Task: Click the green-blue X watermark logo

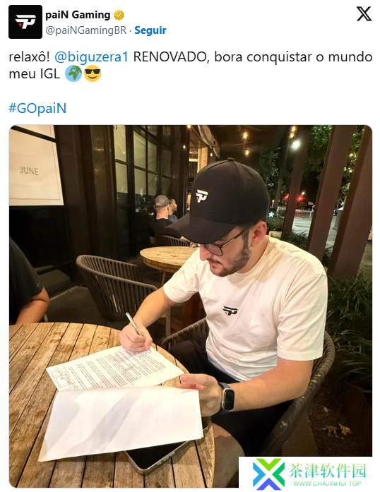Action: click(269, 474)
